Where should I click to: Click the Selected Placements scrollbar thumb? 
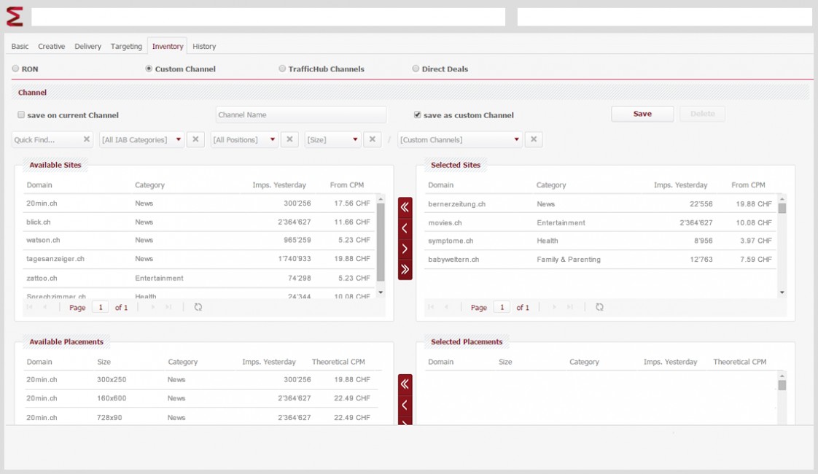tap(782, 385)
